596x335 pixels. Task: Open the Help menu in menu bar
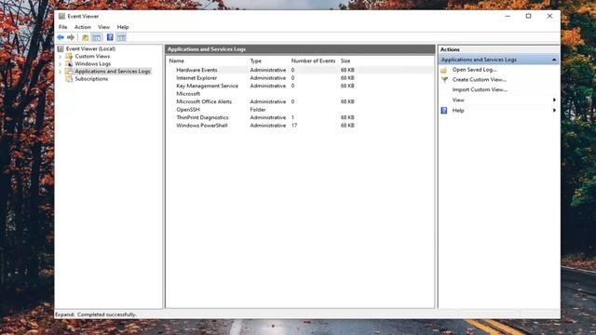tap(123, 27)
